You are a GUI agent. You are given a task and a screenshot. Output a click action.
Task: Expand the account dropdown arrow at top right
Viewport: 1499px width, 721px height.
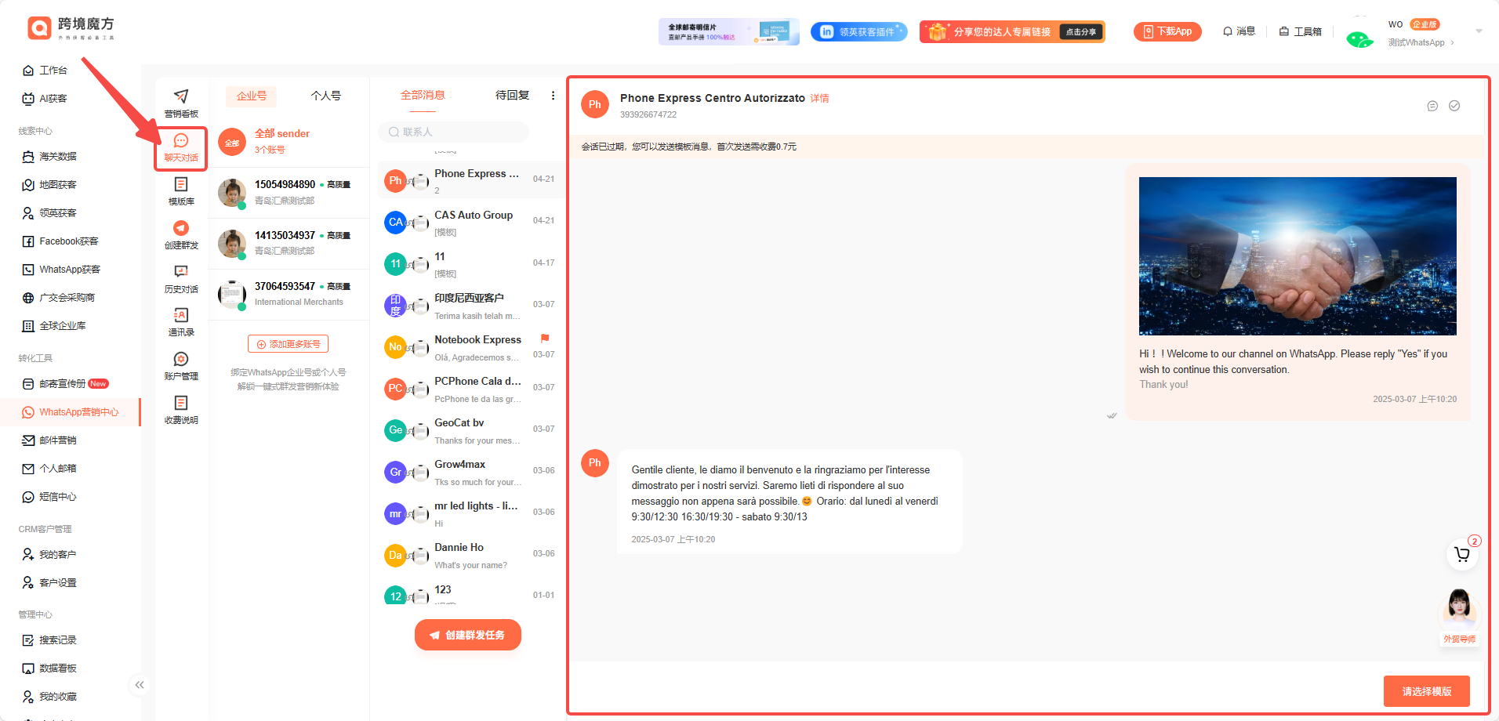click(1479, 31)
